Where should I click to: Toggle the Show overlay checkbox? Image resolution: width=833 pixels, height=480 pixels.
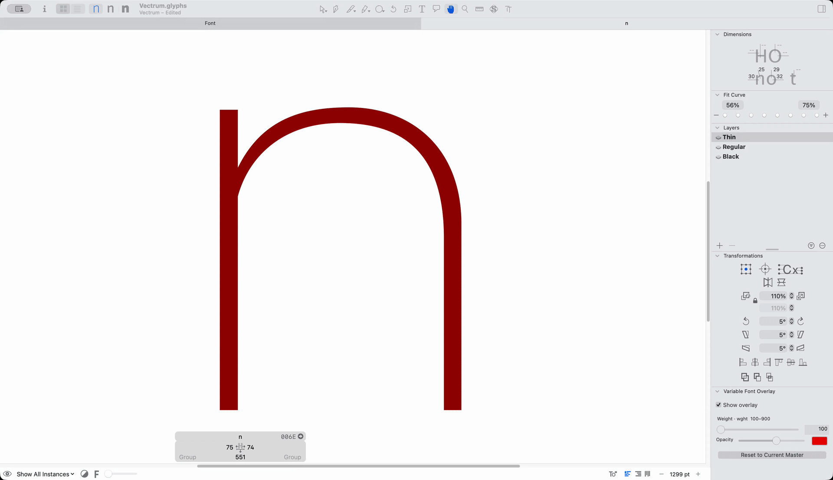pyautogui.click(x=718, y=405)
